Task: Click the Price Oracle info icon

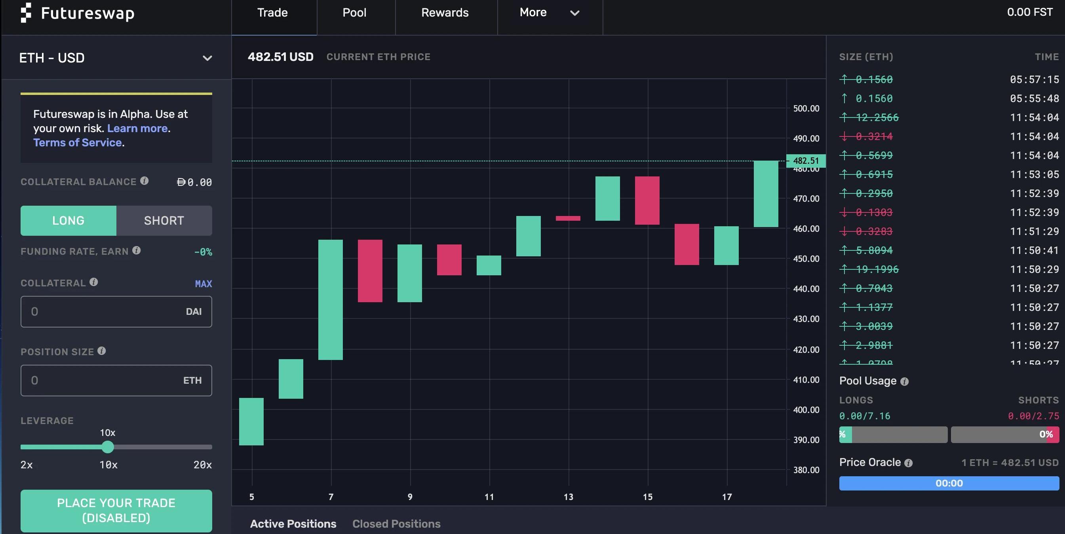Action: 908,463
